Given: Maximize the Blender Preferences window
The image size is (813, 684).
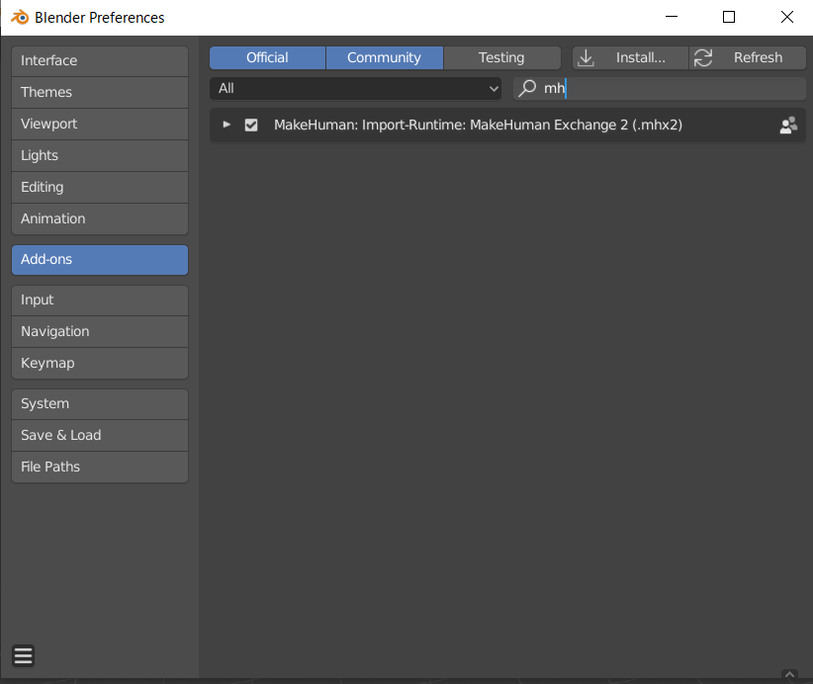Looking at the screenshot, I should [x=729, y=17].
